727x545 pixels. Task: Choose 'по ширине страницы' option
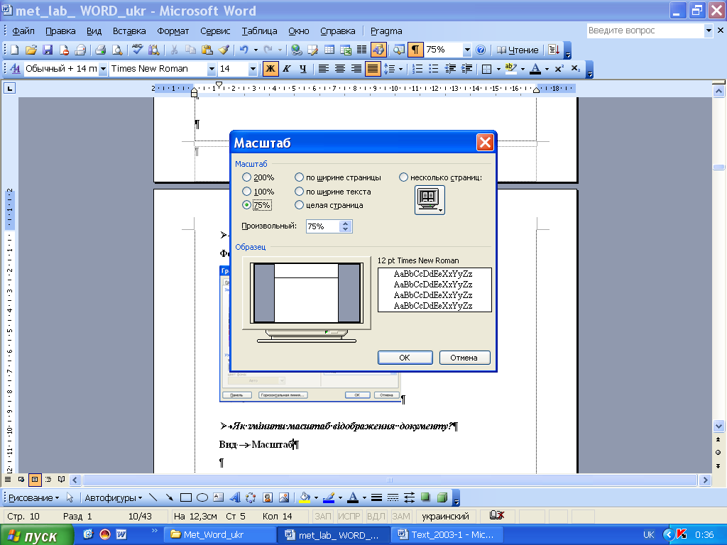(299, 177)
